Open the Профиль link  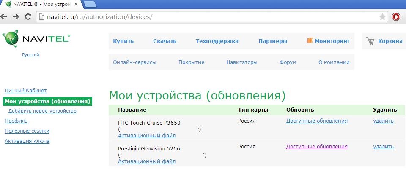16,121
